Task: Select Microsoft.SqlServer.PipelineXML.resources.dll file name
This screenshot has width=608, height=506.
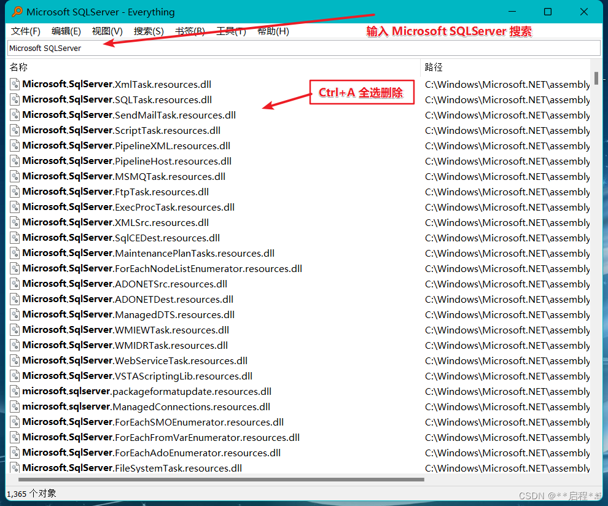Action: pos(127,146)
